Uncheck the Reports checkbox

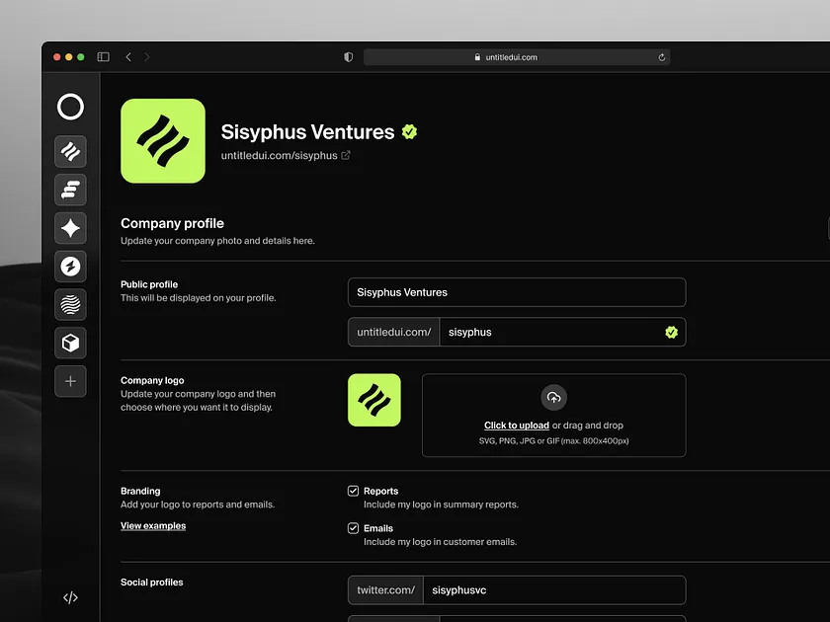[x=353, y=491]
